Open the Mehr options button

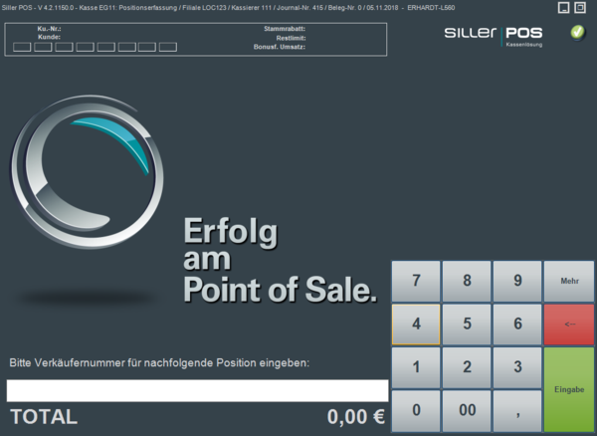[569, 281]
